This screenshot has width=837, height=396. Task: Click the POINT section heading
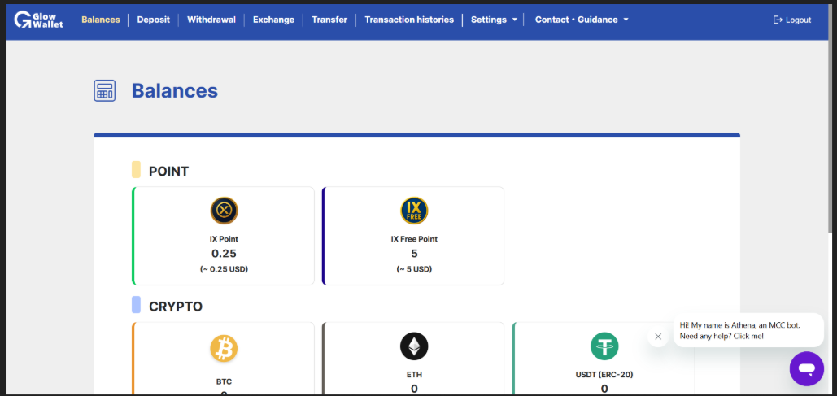coord(168,172)
